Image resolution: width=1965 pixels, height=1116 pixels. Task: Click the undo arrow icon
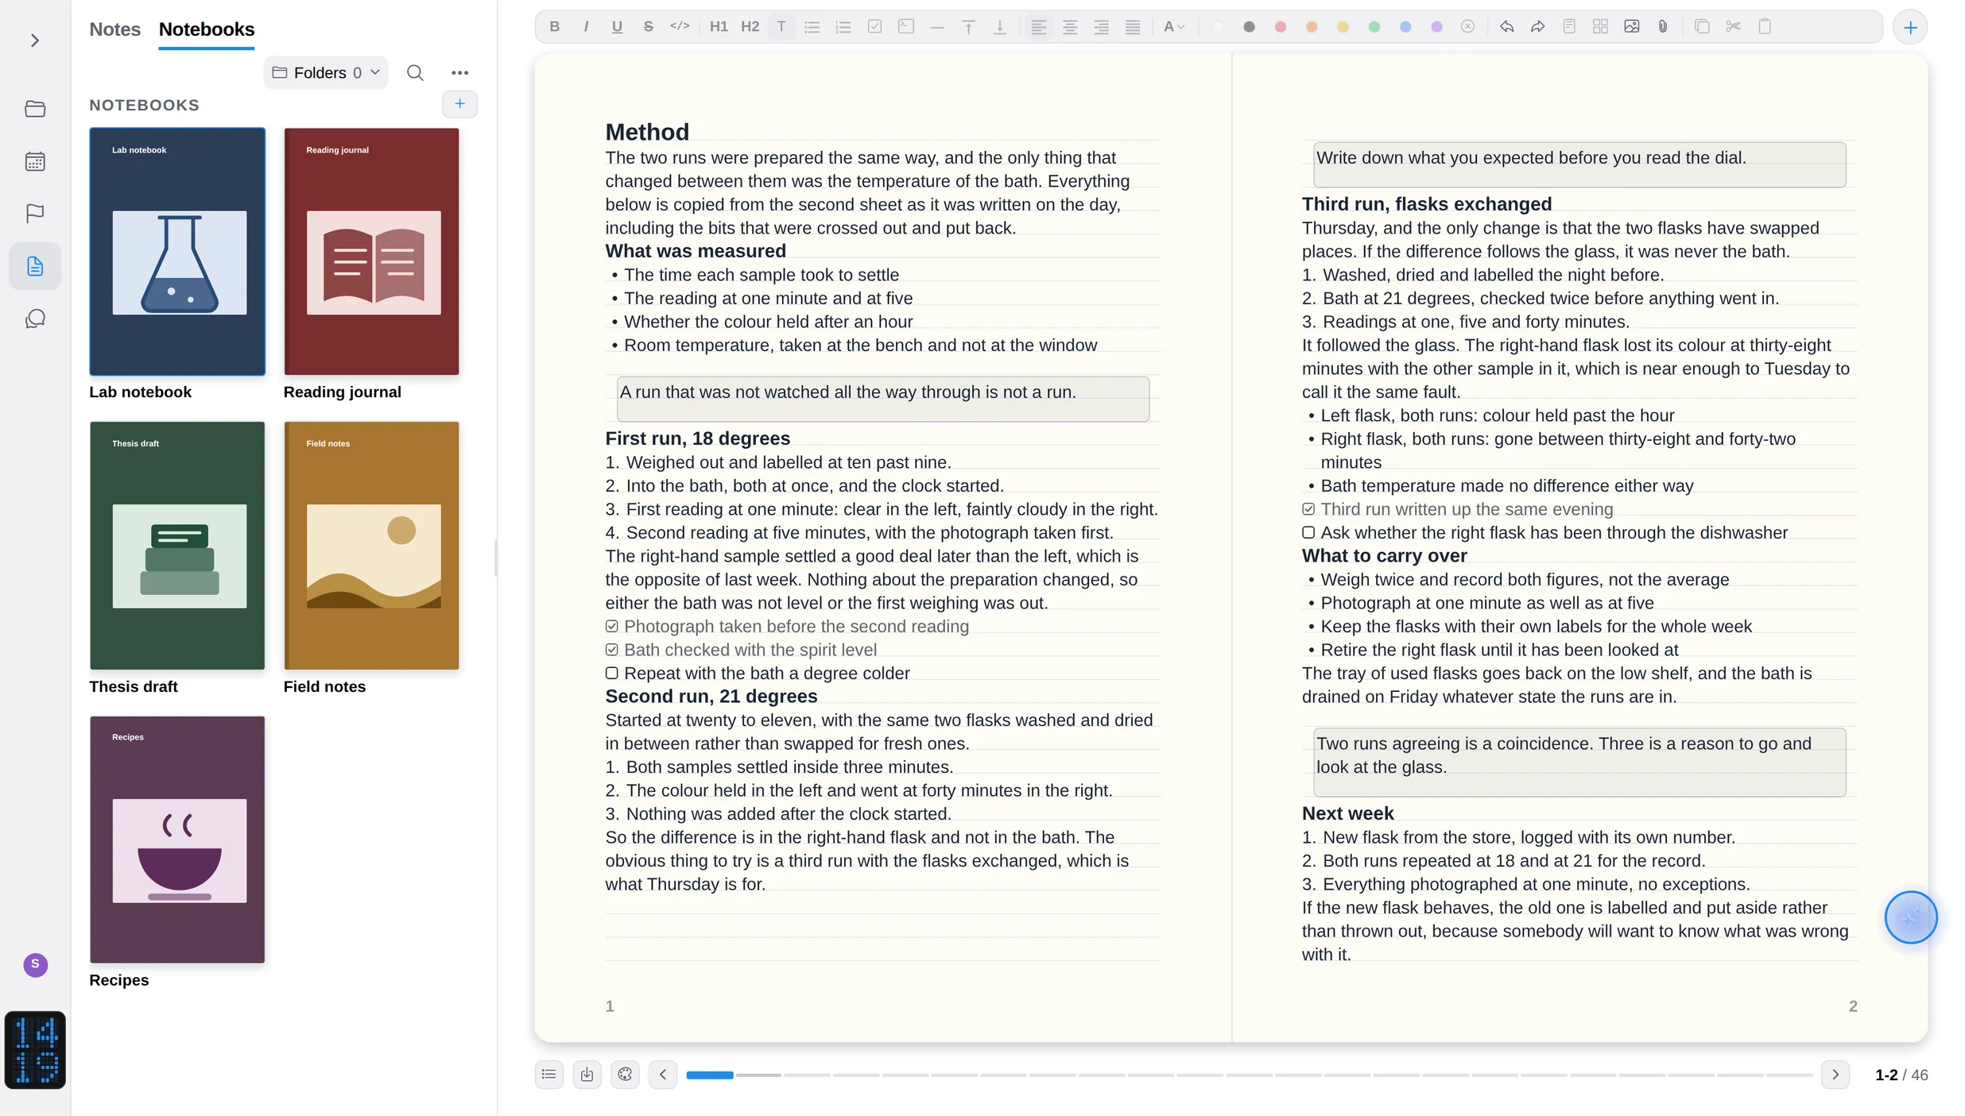coord(1506,26)
